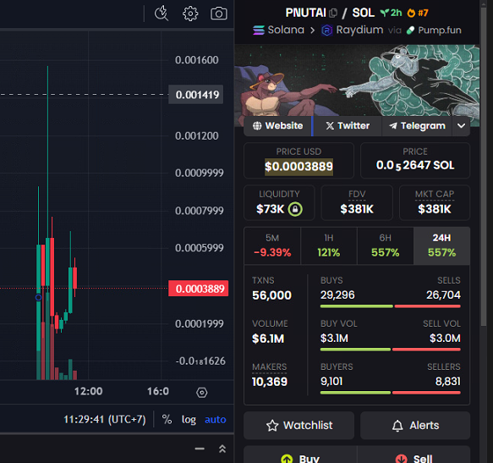Select the 1H timeframe tab
The height and width of the screenshot is (463, 493).
click(329, 245)
